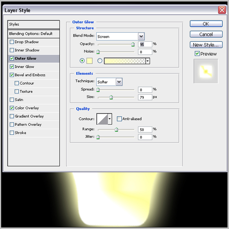Toggle the Anti-aliased checkbox

click(119, 119)
